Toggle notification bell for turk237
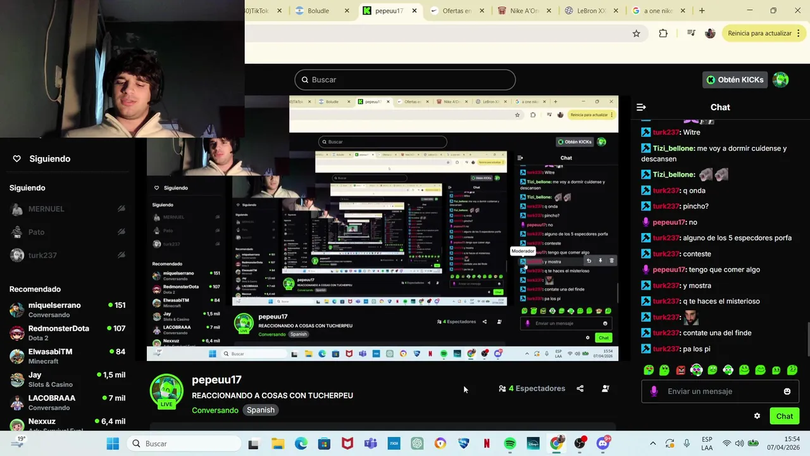This screenshot has height=456, width=810. coord(121,255)
